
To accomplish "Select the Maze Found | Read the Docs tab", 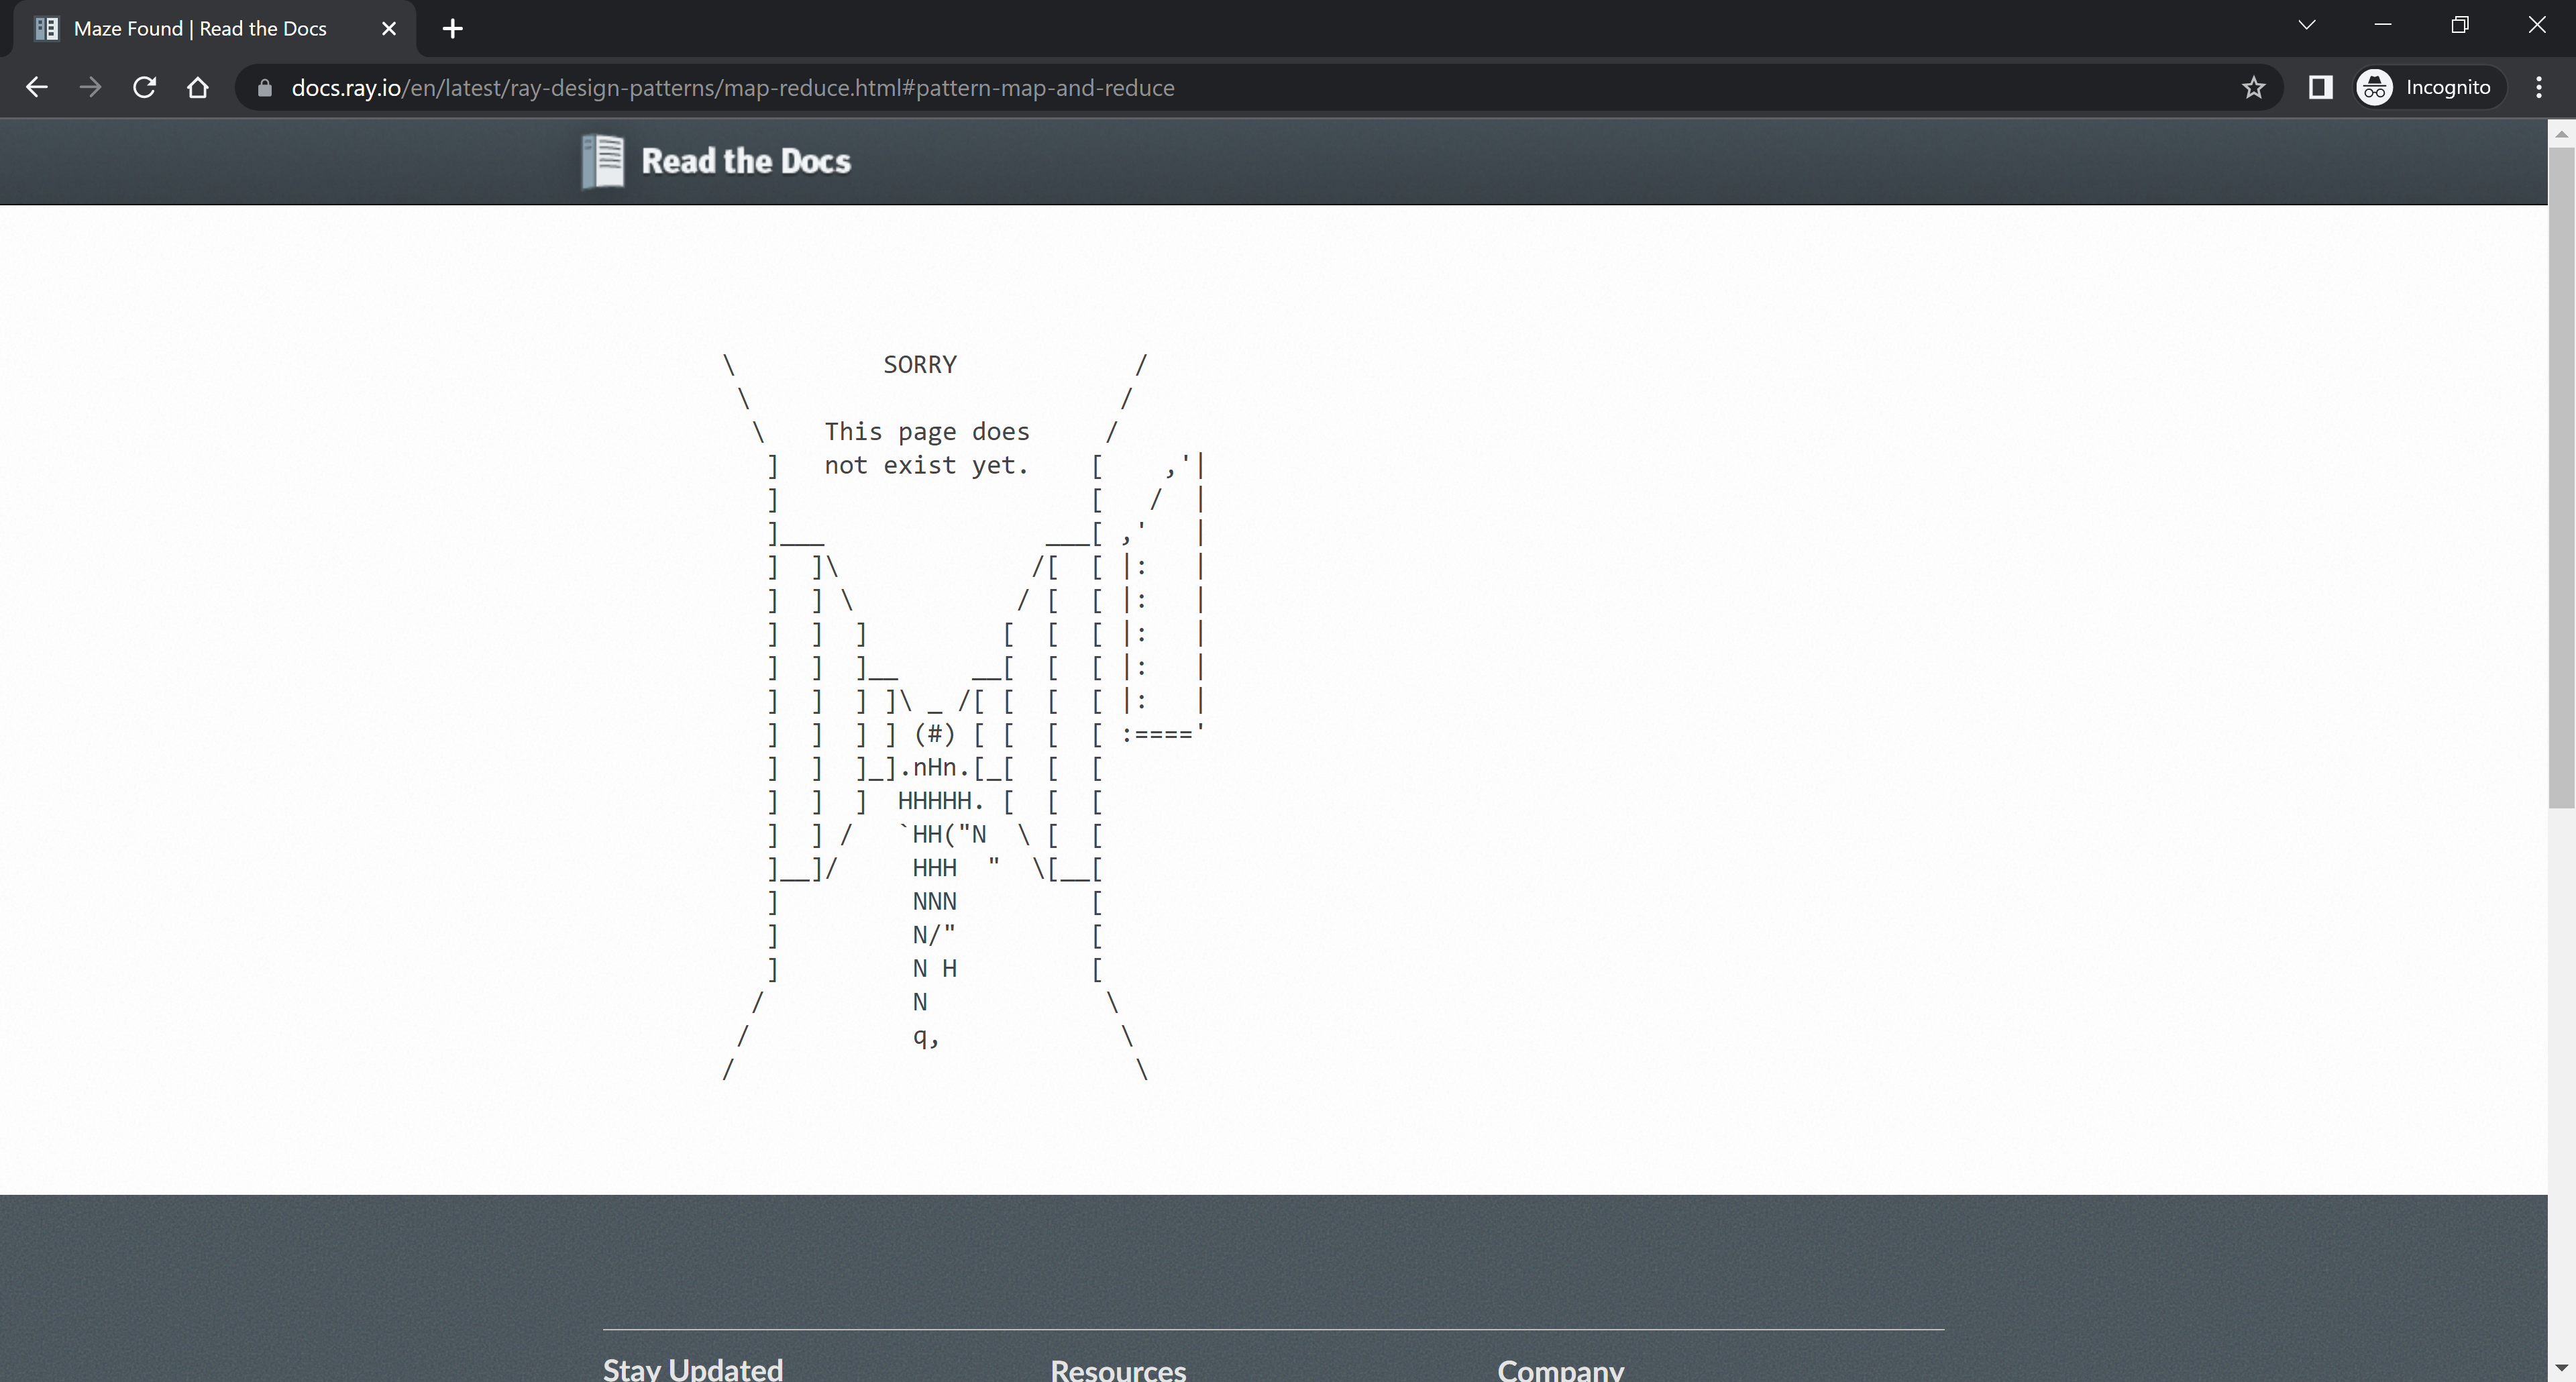I will click(x=215, y=29).
